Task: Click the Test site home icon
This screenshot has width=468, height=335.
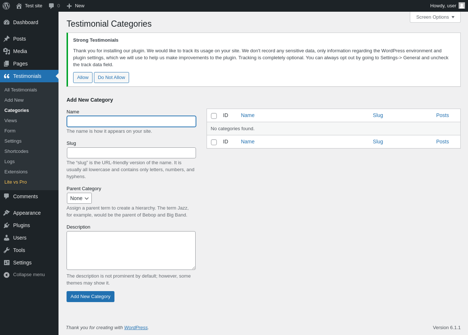Action: click(19, 6)
